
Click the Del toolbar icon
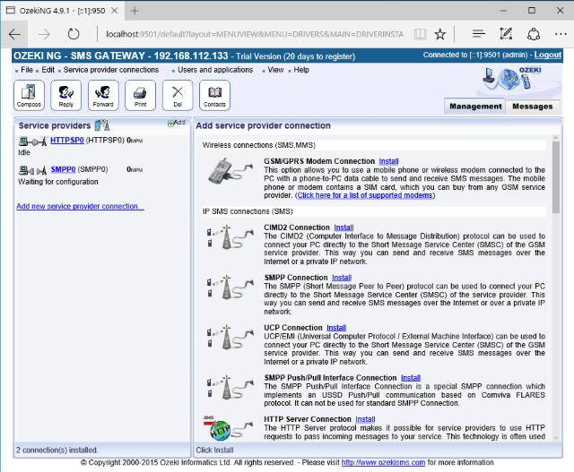(178, 95)
